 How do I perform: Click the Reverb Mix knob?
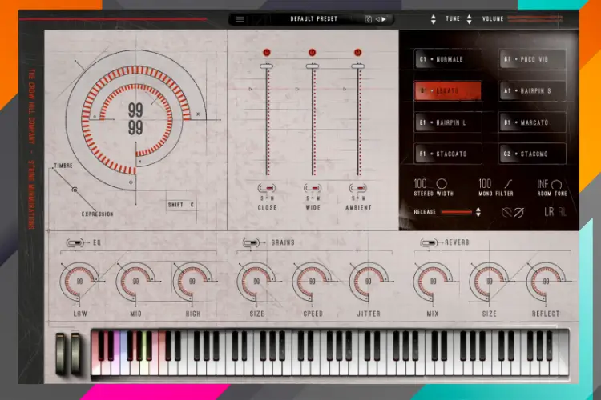point(433,282)
